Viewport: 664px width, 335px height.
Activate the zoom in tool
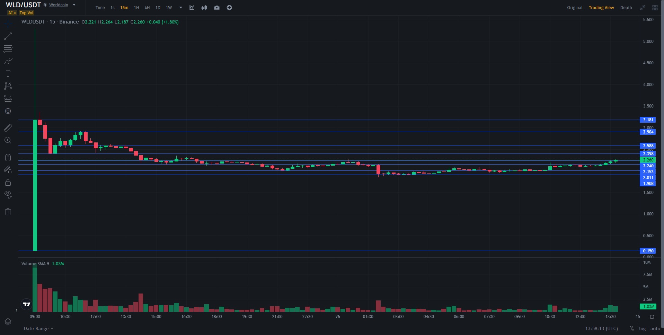tap(8, 140)
